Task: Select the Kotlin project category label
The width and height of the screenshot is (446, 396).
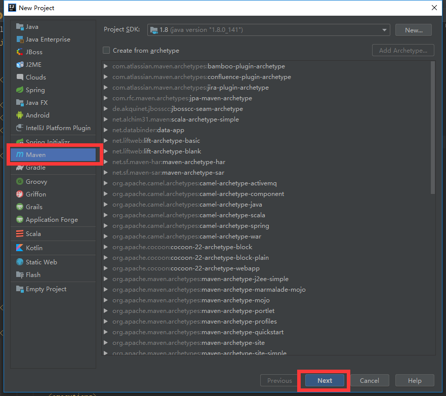Action: point(34,248)
